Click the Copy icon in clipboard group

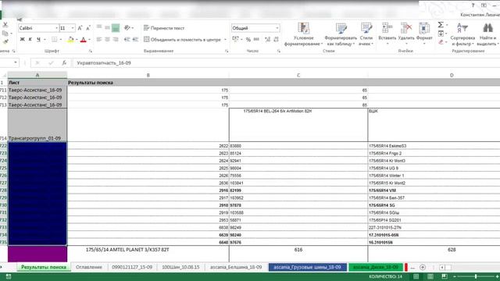(x=5, y=33)
